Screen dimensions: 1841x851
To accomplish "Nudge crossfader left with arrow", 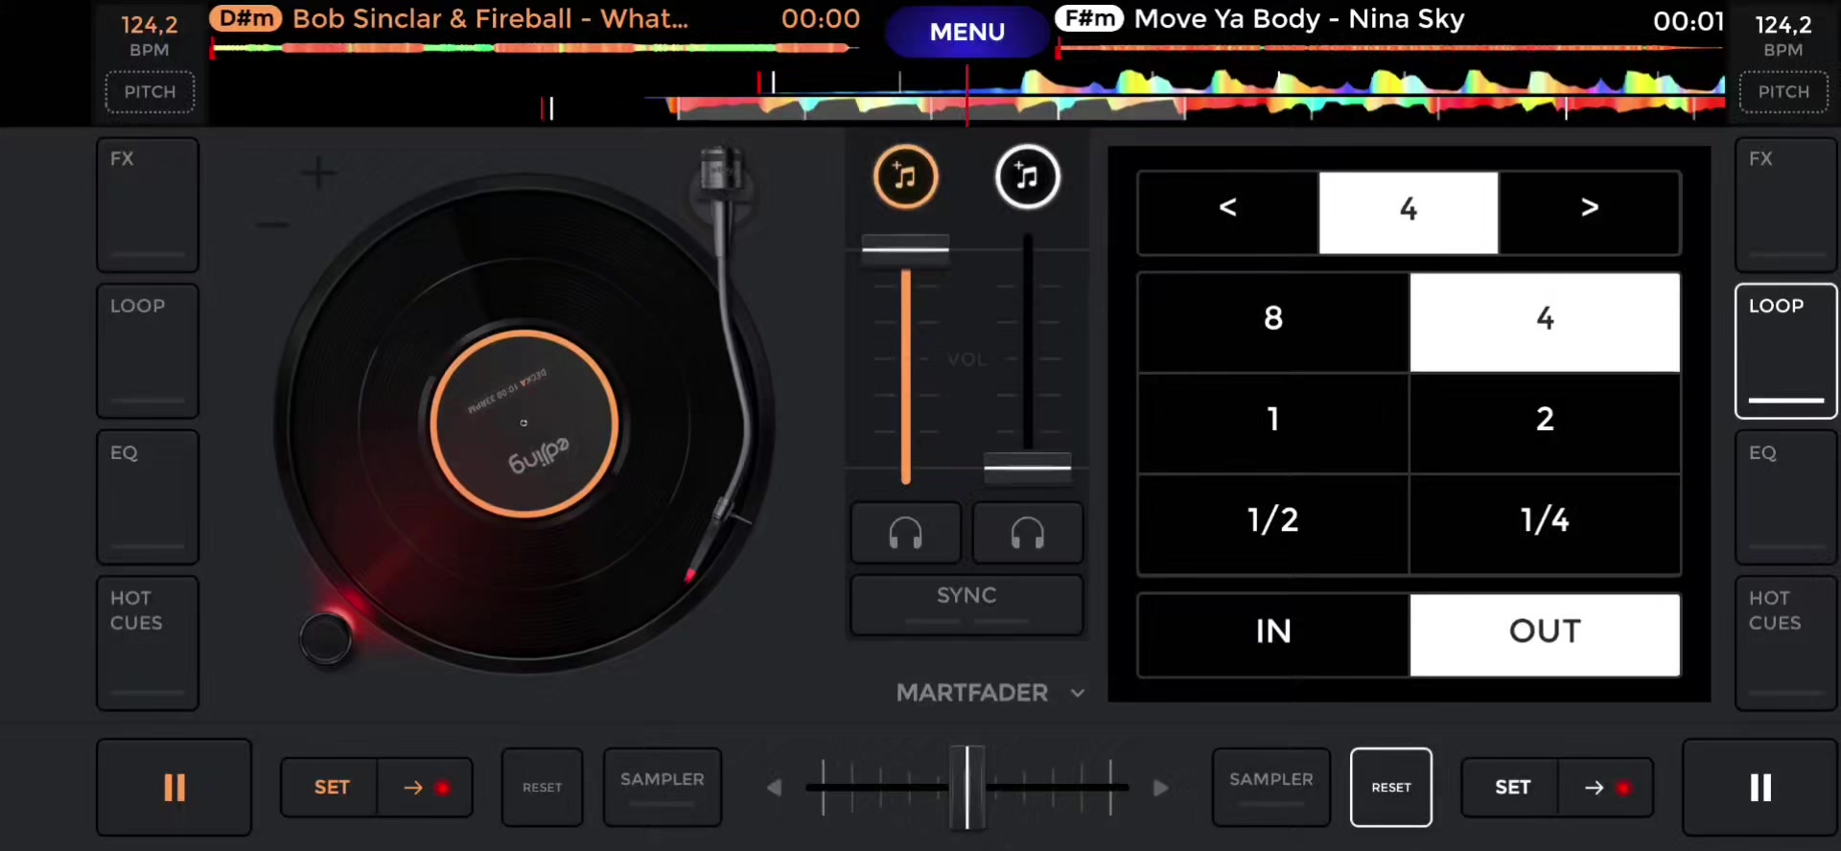I will [x=775, y=788].
